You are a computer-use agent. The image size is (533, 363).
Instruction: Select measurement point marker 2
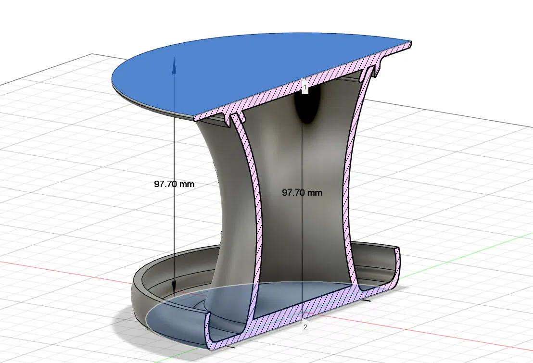[305, 326]
